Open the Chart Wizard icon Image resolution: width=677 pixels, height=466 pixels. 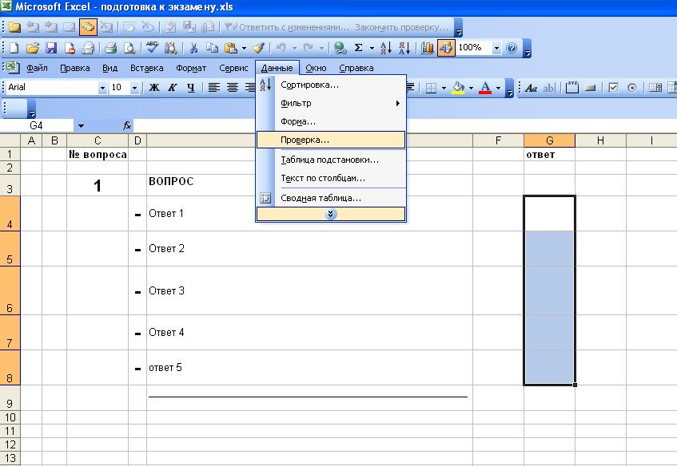tap(428, 48)
